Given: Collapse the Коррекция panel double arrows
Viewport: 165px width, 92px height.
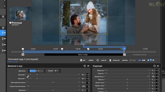Looking at the screenshot, I should pyautogui.click(x=158, y=66).
